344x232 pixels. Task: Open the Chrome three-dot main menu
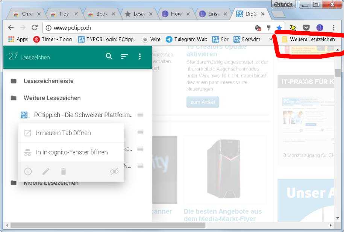point(334,28)
